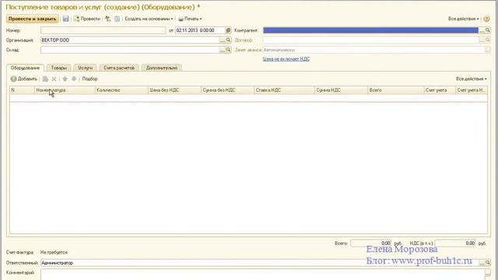Screen dimensions: 498x280
Task: Move row down with the down arrow
Action: [74, 79]
